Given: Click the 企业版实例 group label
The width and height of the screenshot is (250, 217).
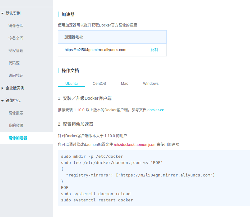Looking at the screenshot, I should pos(15,88).
